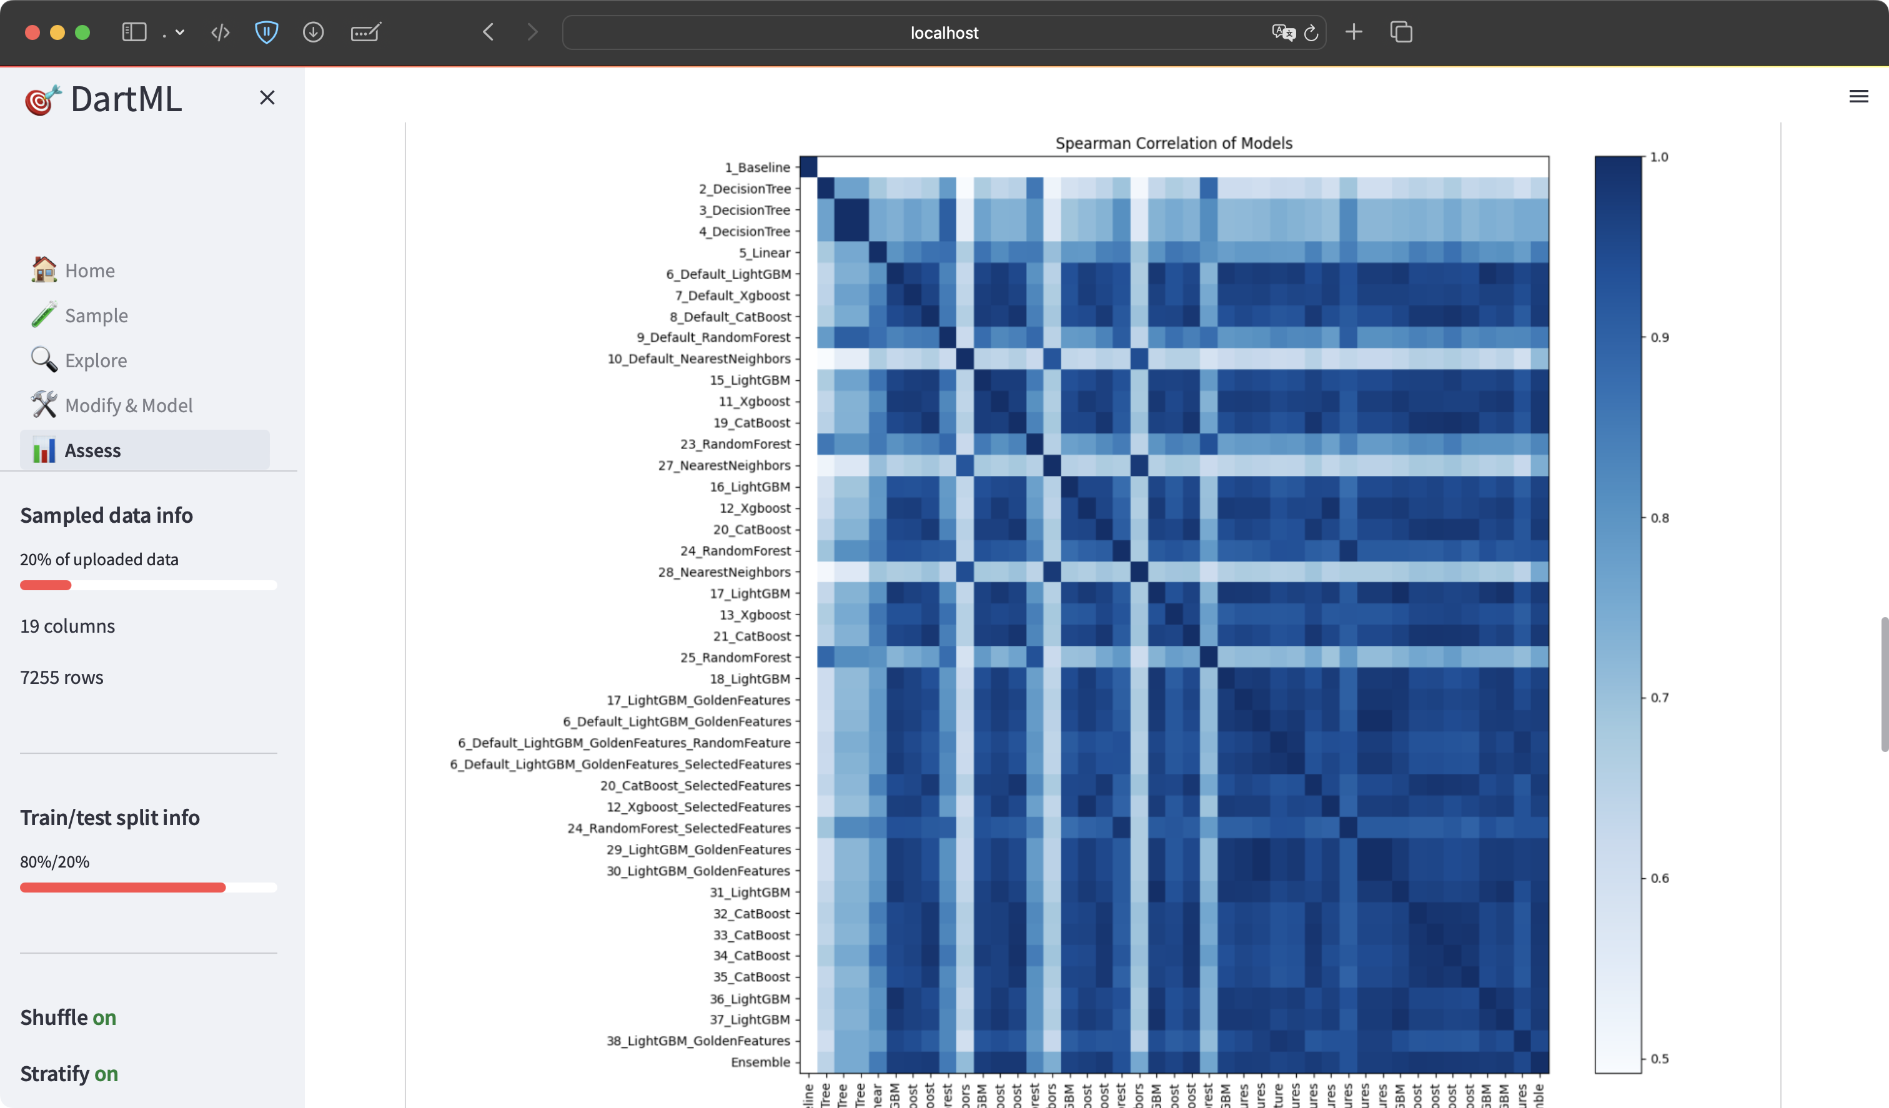Click the privacy shield icon
The image size is (1889, 1108).
click(267, 32)
